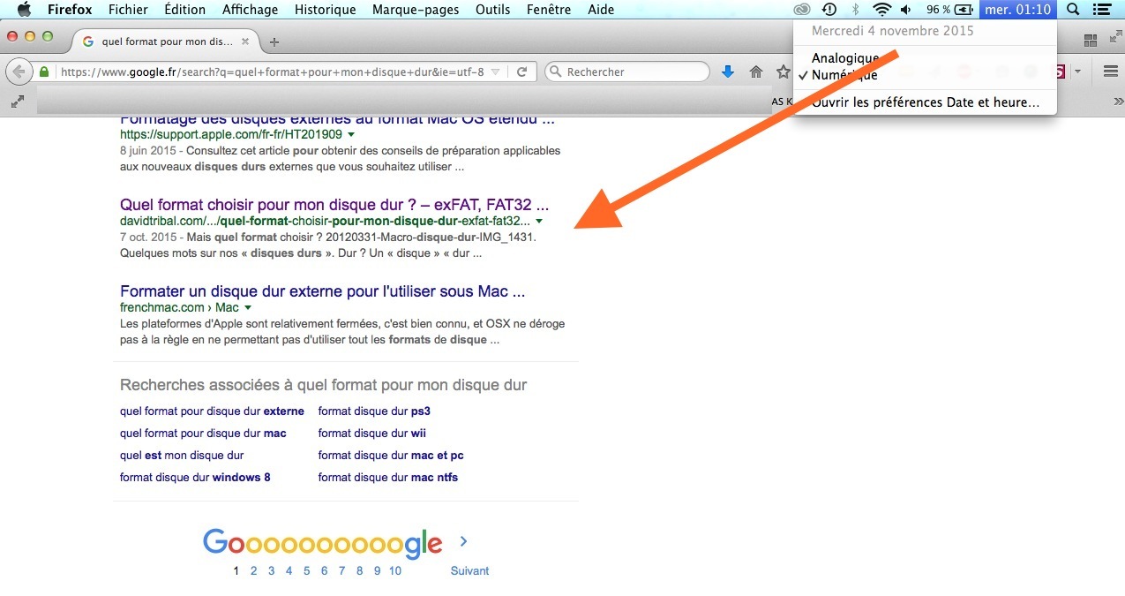The height and width of the screenshot is (596, 1125).
Task: Open the Firefox application menu
Action: tap(70, 10)
